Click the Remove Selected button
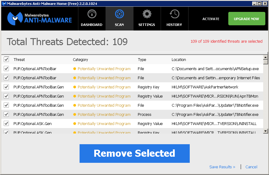269x175 pixels. tap(135, 153)
